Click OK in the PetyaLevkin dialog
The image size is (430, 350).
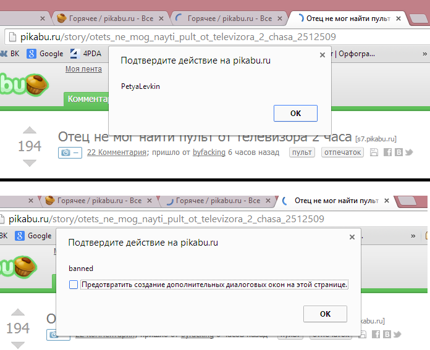(295, 114)
